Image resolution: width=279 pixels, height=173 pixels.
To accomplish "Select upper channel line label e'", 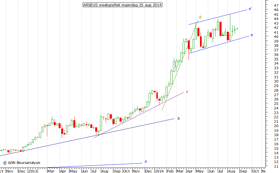I will point(250,9).
